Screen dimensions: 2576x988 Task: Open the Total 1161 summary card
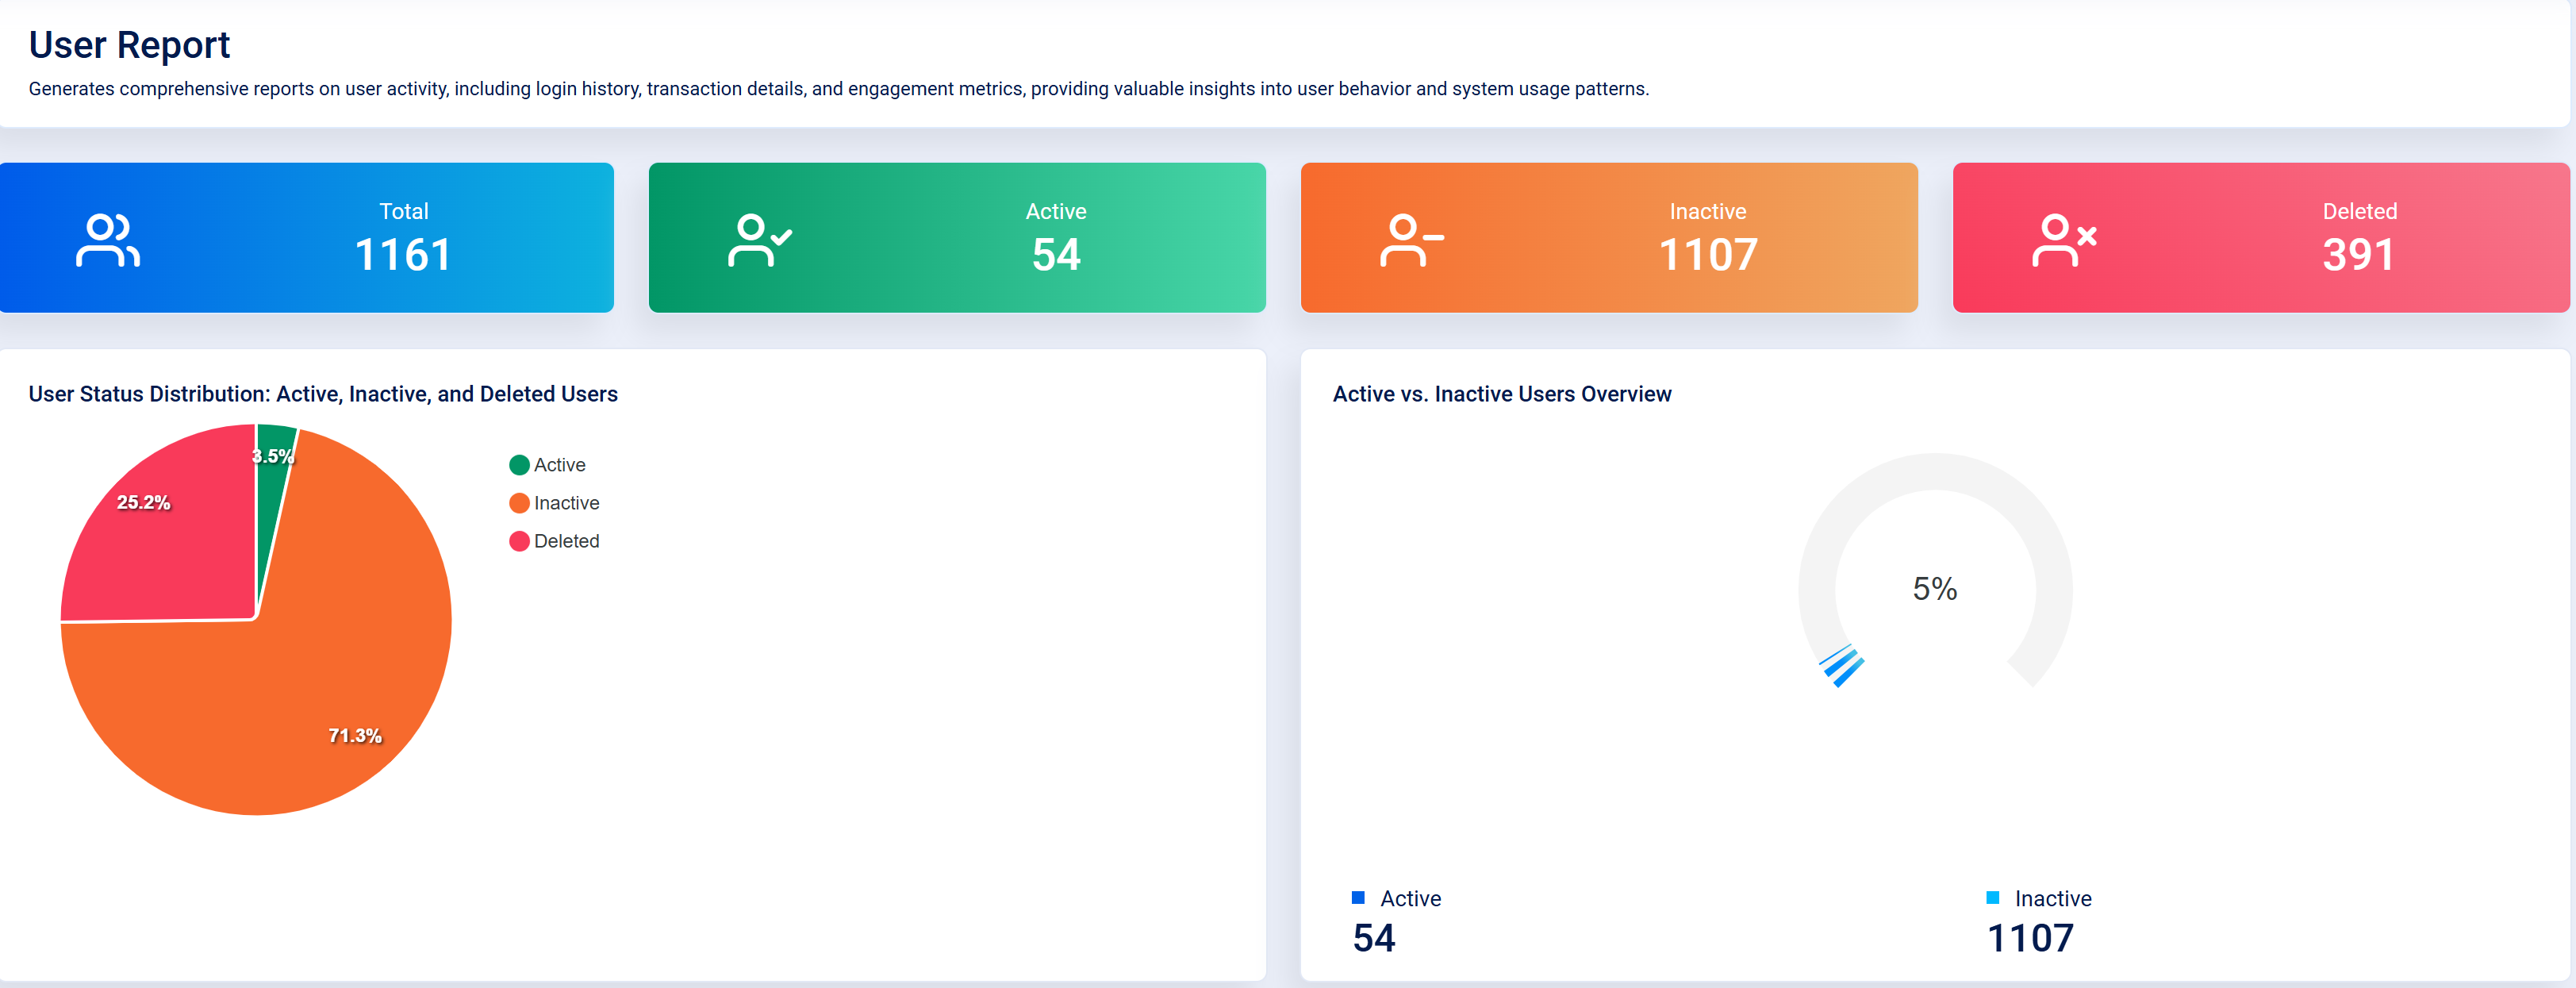(306, 238)
